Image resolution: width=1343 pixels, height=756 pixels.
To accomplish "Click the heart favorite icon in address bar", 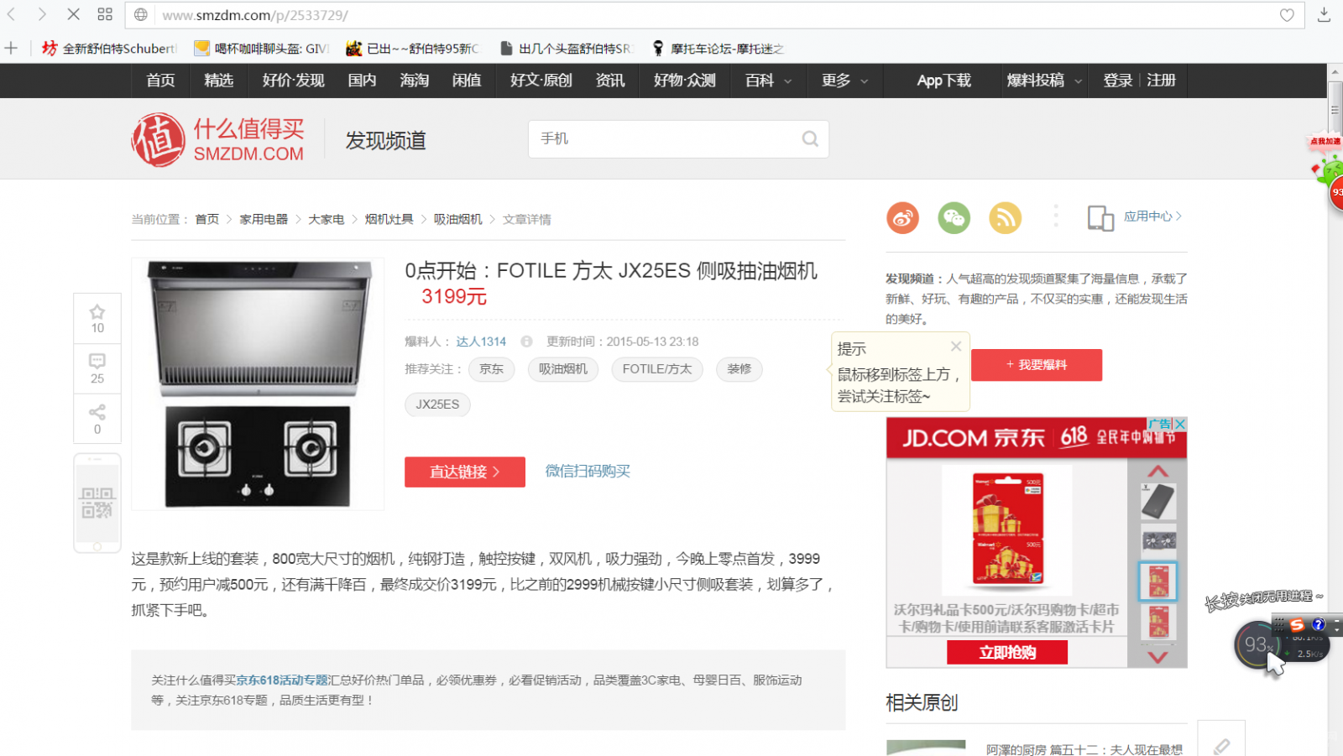I will 1287,15.
